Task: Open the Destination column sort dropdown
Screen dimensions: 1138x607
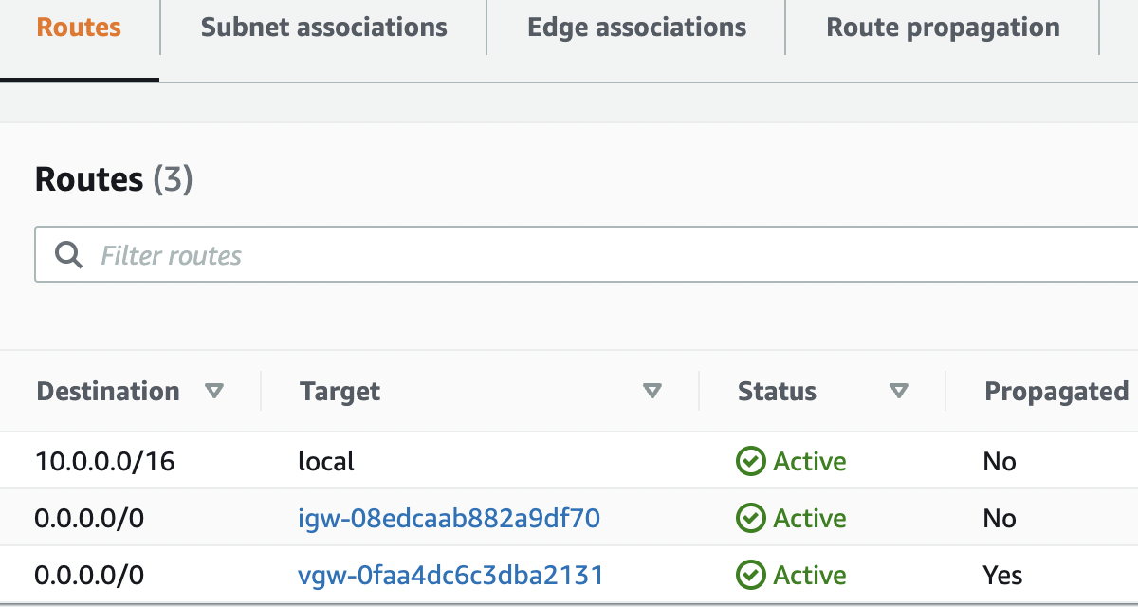Action: (215, 390)
